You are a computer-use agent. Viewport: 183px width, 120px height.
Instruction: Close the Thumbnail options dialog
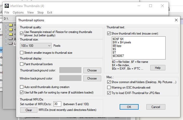pos(176,20)
